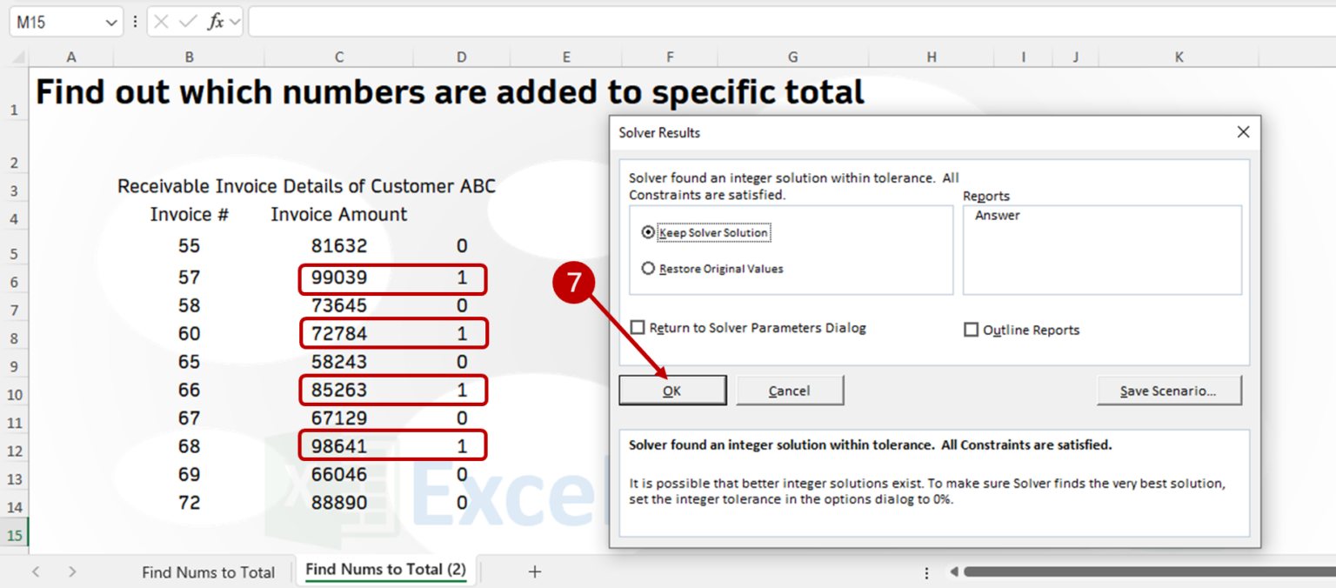
Task: Enable the Return to Solver Parameters Dialog checkbox
Action: pos(638,328)
